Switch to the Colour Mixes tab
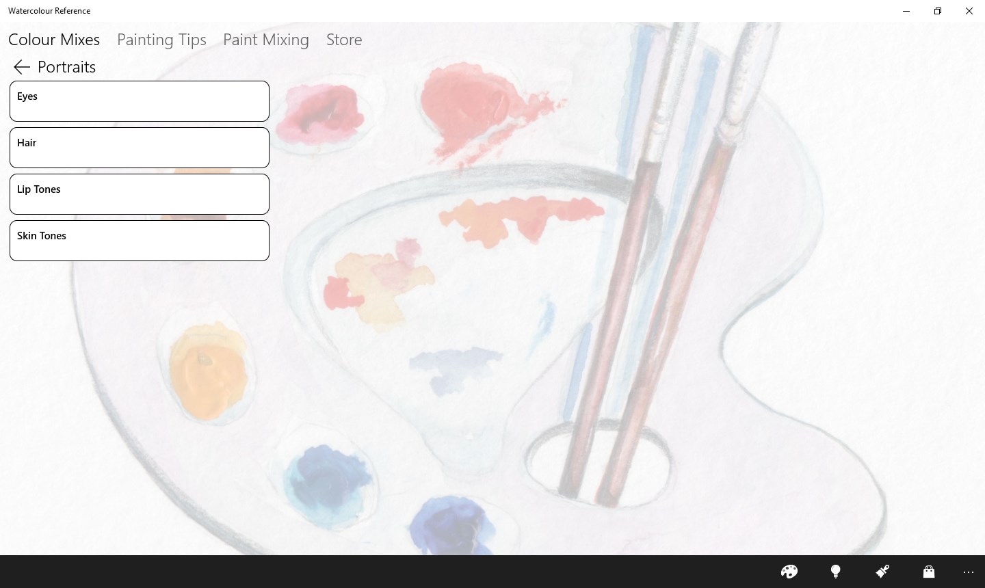985x588 pixels. pyautogui.click(x=54, y=40)
